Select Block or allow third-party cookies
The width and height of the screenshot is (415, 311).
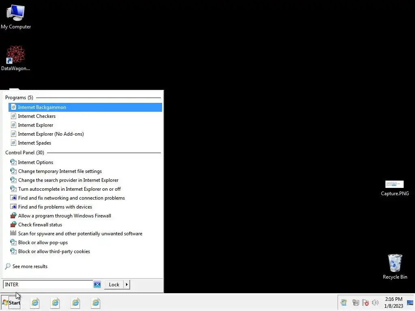pyautogui.click(x=85, y=251)
